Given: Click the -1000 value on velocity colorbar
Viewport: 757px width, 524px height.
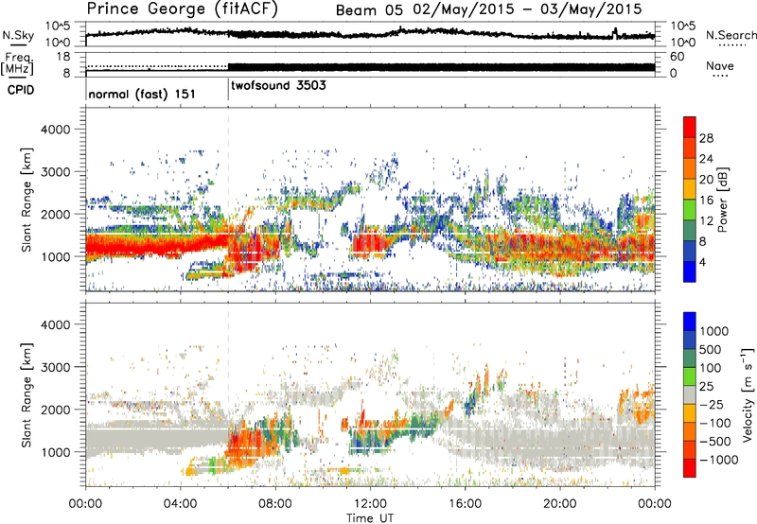Looking at the screenshot, I should (719, 460).
